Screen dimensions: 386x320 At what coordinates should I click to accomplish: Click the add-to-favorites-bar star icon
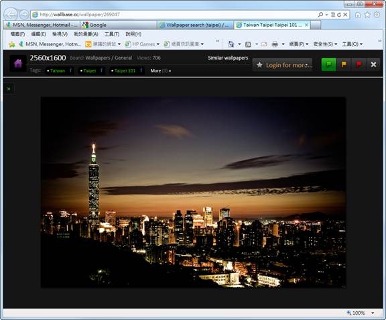11,44
